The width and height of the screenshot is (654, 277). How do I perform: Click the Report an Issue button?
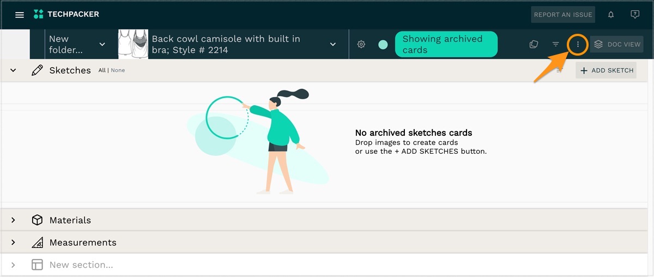click(562, 15)
